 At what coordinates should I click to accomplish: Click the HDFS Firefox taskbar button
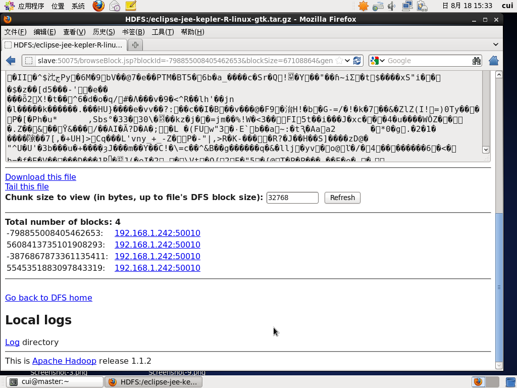(153, 382)
